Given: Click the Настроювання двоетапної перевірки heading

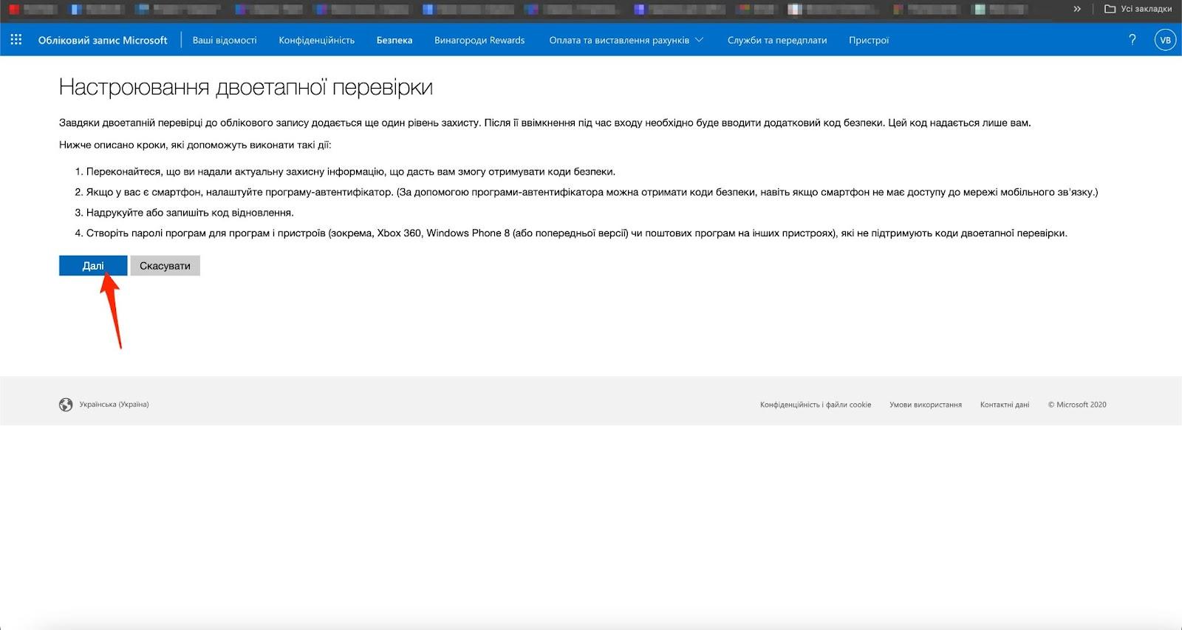Looking at the screenshot, I should pyautogui.click(x=246, y=87).
